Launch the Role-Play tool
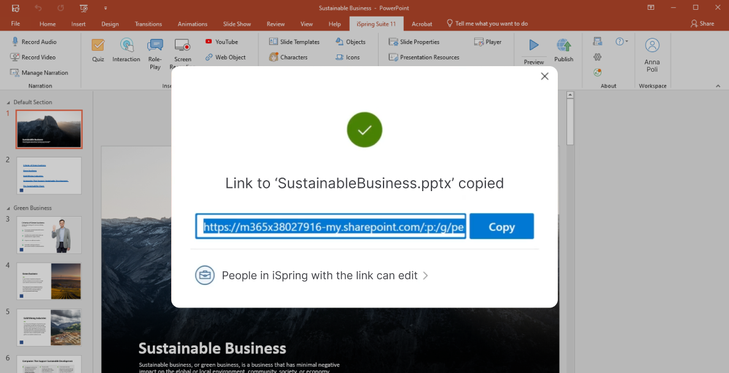The width and height of the screenshot is (729, 373). (x=155, y=51)
